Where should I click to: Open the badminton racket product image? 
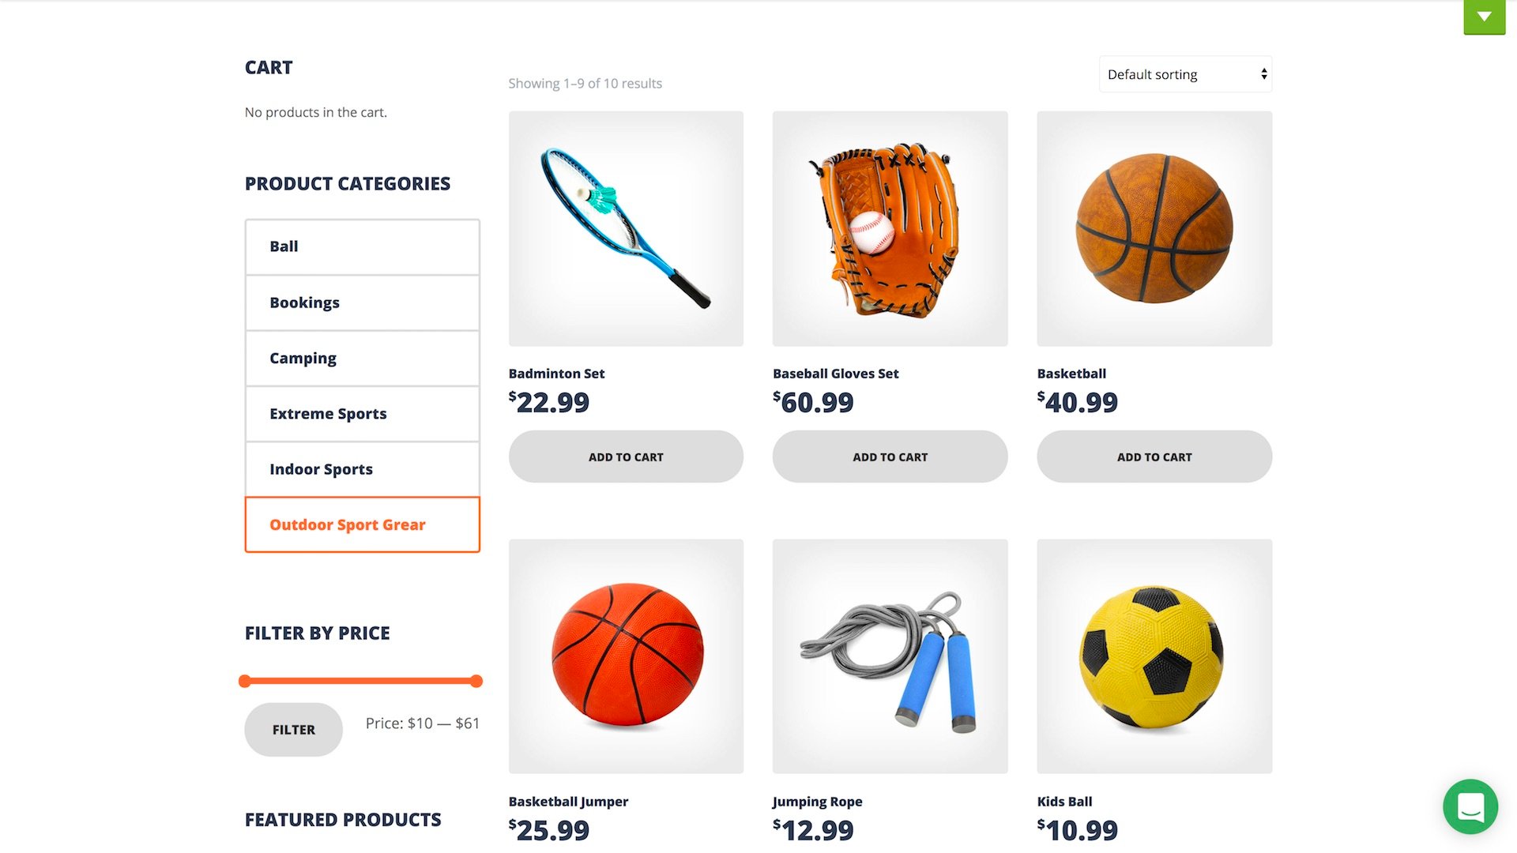pos(626,228)
